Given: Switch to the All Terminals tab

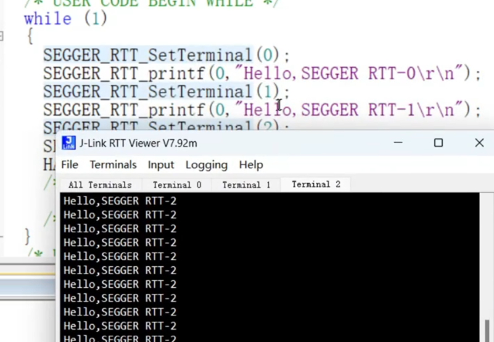Looking at the screenshot, I should point(100,185).
